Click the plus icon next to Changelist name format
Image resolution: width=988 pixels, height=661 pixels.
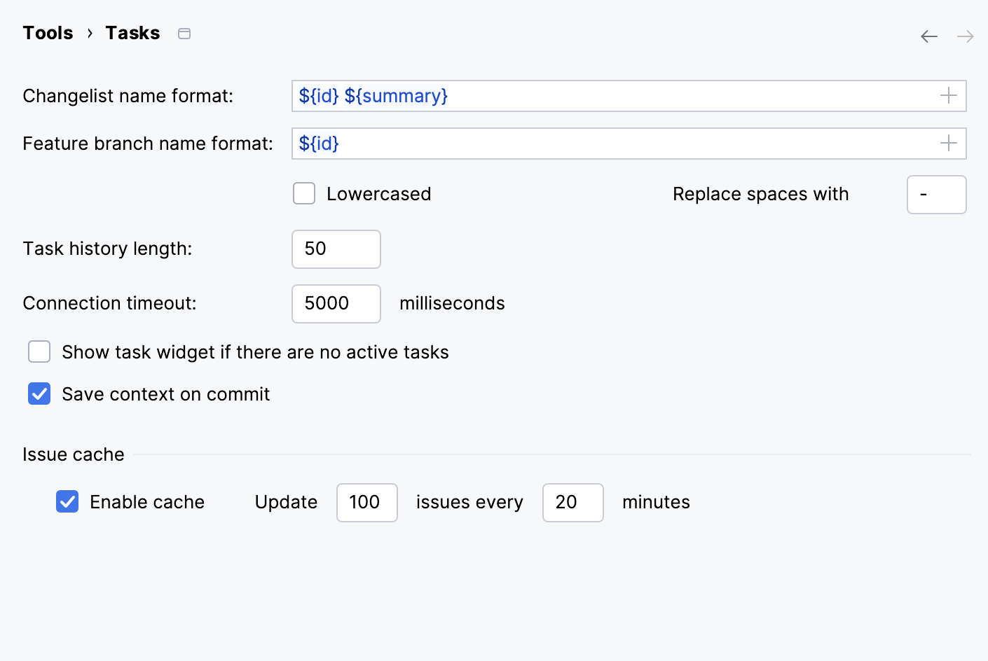coord(949,95)
